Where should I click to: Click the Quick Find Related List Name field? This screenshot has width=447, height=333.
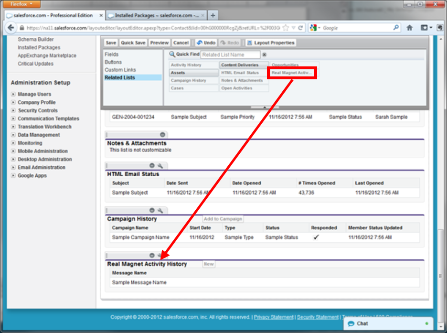click(230, 54)
